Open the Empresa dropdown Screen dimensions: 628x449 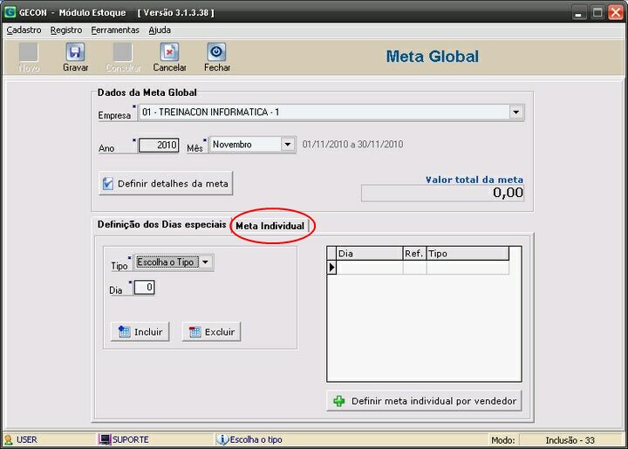(x=516, y=112)
